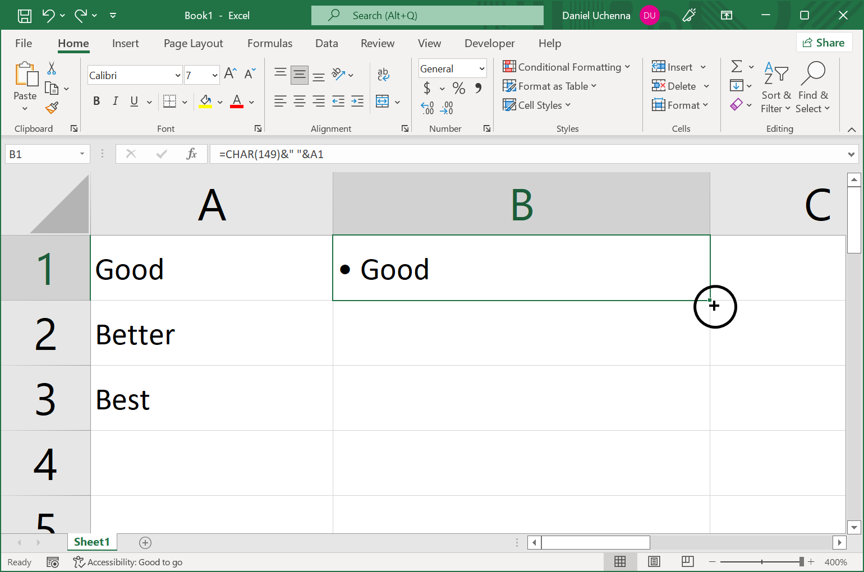
Task: Select cell A2 containing Better
Action: 212,334
